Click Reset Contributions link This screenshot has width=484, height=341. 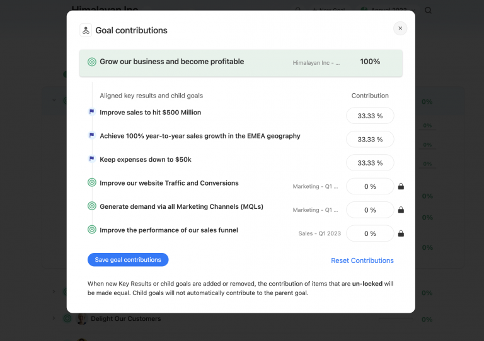click(362, 260)
